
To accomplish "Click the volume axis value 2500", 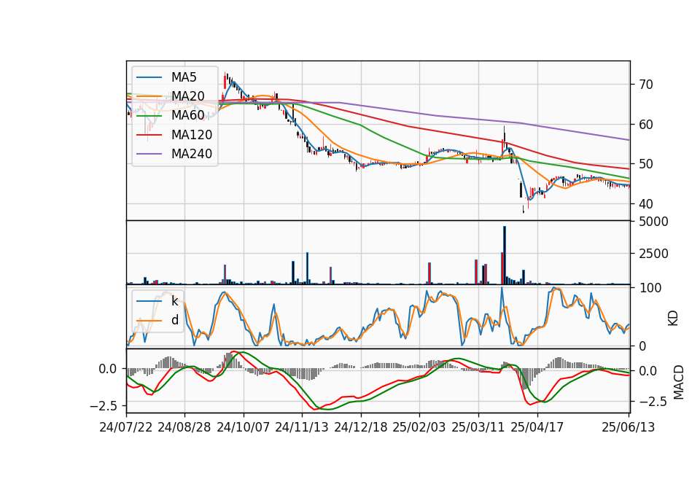I will tap(653, 254).
